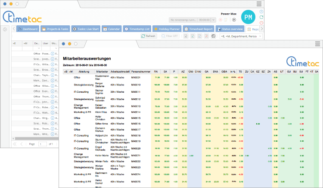Open the Timesheet Report tab
The image size is (323, 188).
click(x=198, y=29)
